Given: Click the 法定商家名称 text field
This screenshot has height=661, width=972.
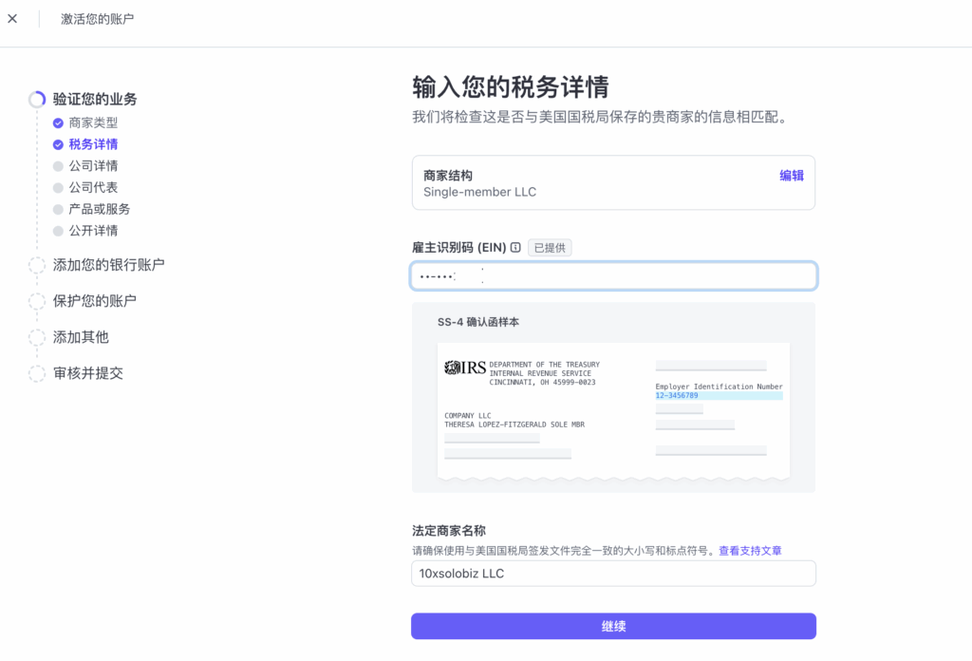Looking at the screenshot, I should point(613,574).
